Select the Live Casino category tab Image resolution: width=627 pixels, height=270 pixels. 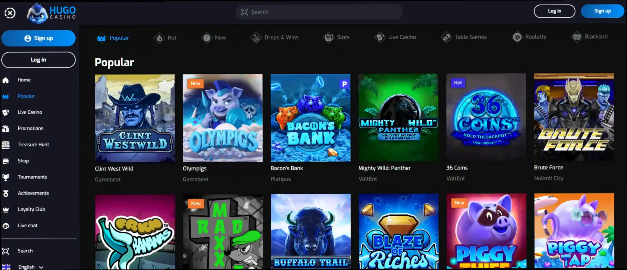click(x=395, y=37)
